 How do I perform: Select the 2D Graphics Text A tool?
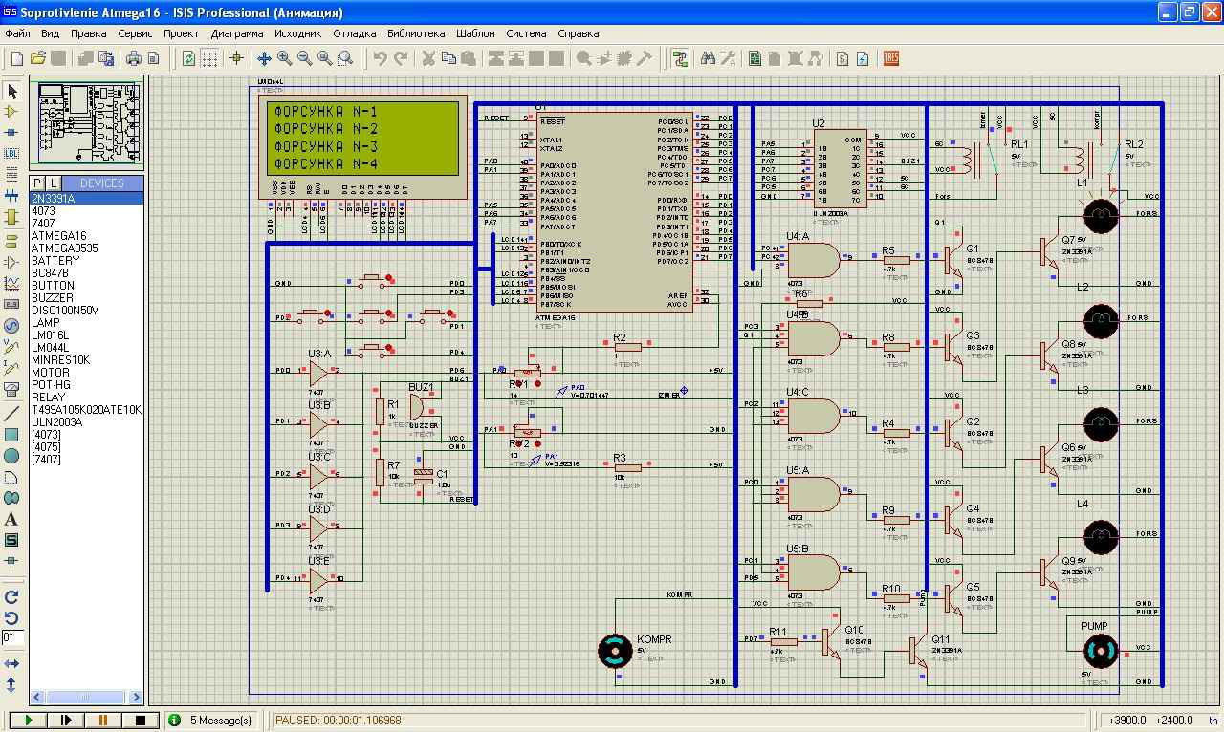11,519
